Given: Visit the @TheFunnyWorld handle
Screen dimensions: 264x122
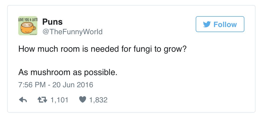Looking at the screenshot, I should point(72,32).
